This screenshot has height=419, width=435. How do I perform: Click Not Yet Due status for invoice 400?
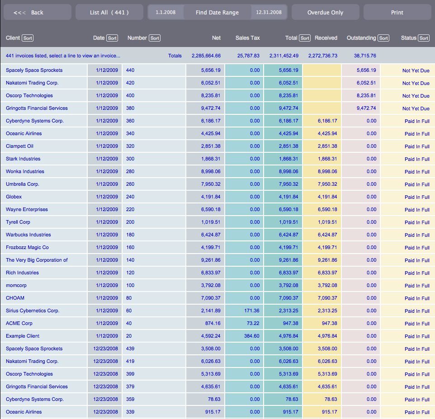pyautogui.click(x=416, y=96)
